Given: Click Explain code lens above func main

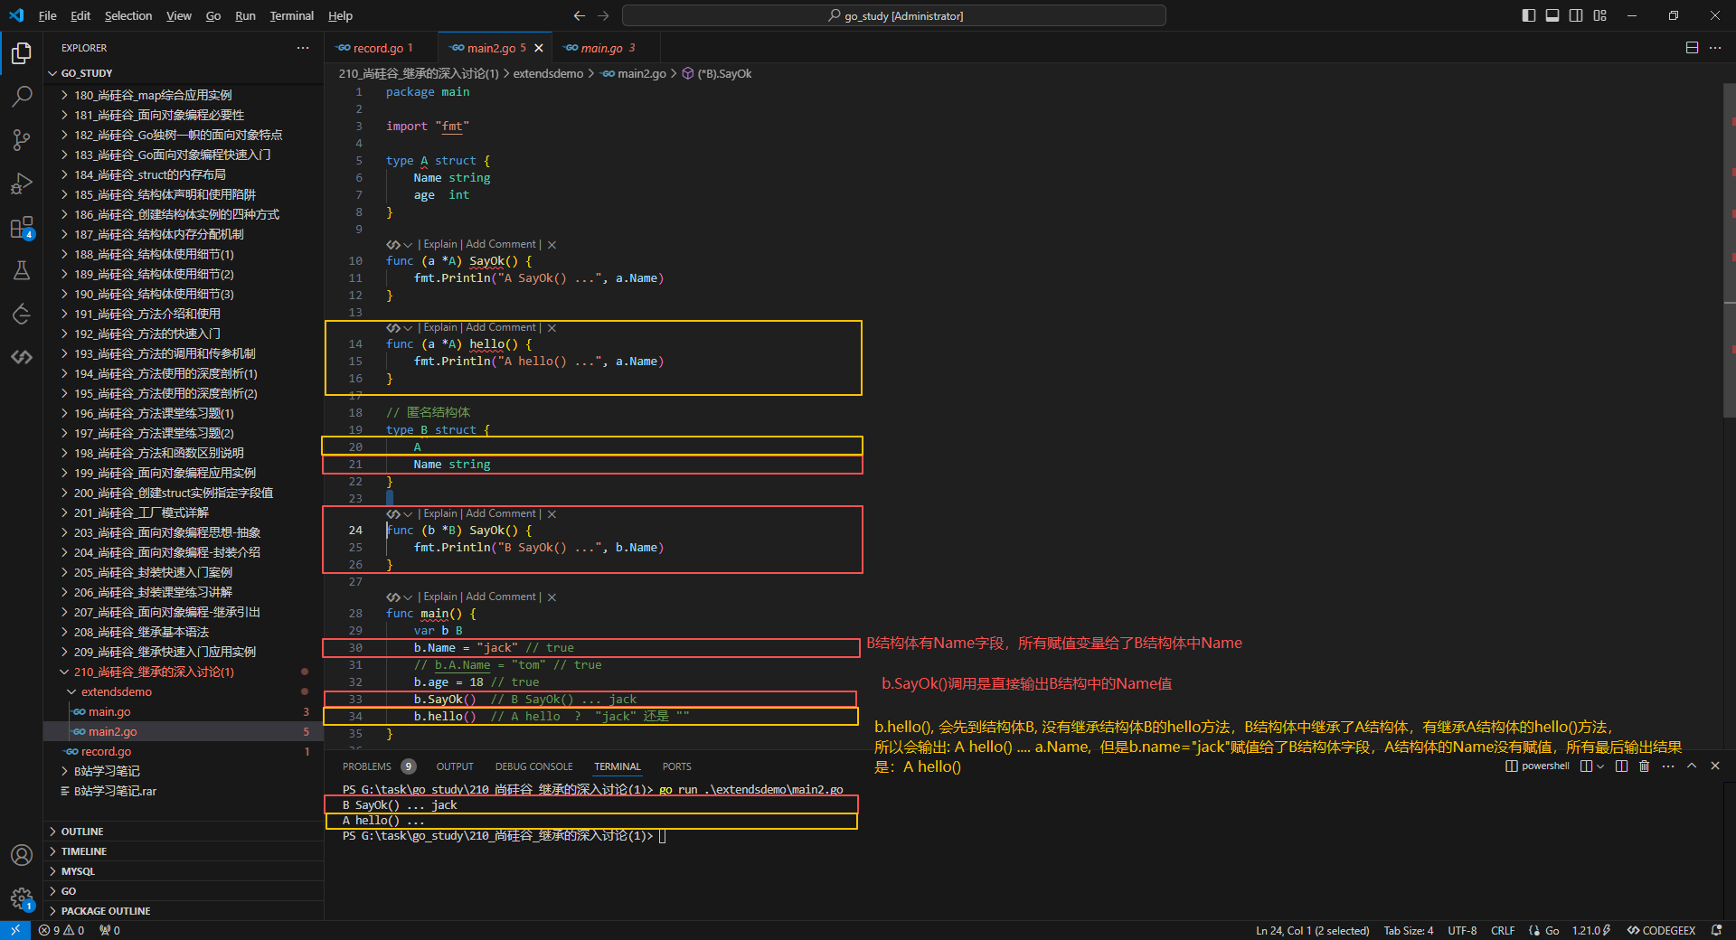Looking at the screenshot, I should [440, 597].
